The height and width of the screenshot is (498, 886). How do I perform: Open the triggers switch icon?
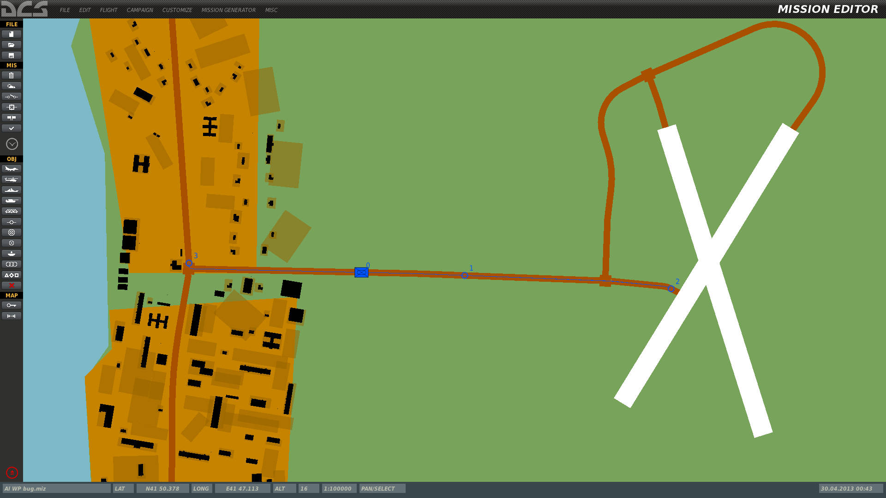tap(12, 96)
